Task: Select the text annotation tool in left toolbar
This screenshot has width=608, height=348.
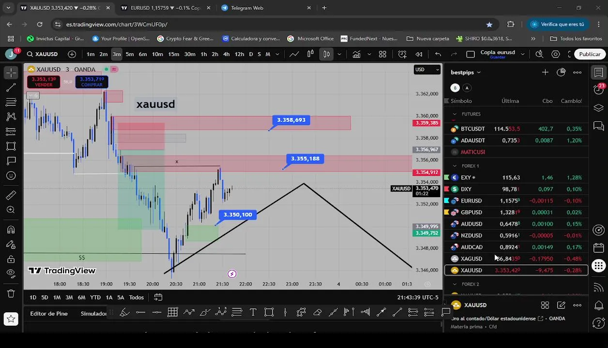Action: point(11,160)
